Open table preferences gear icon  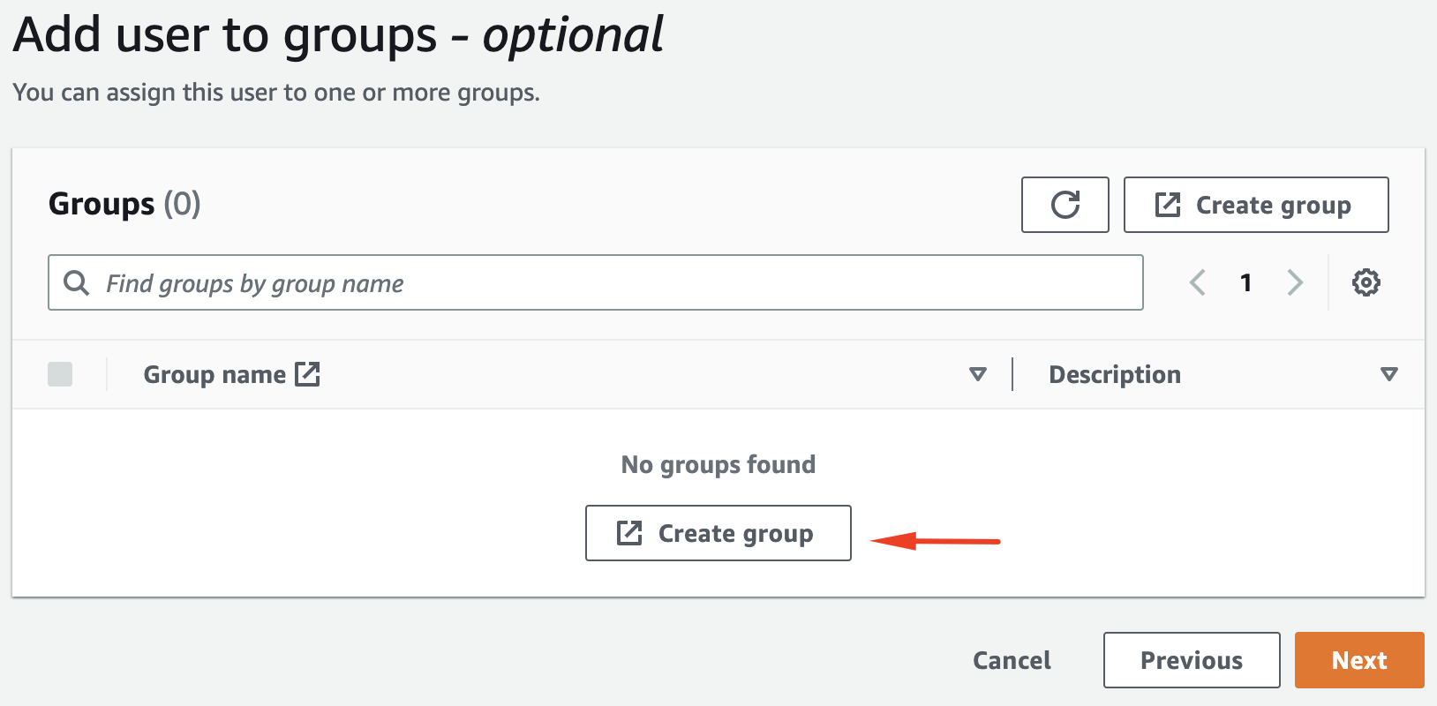point(1366,283)
